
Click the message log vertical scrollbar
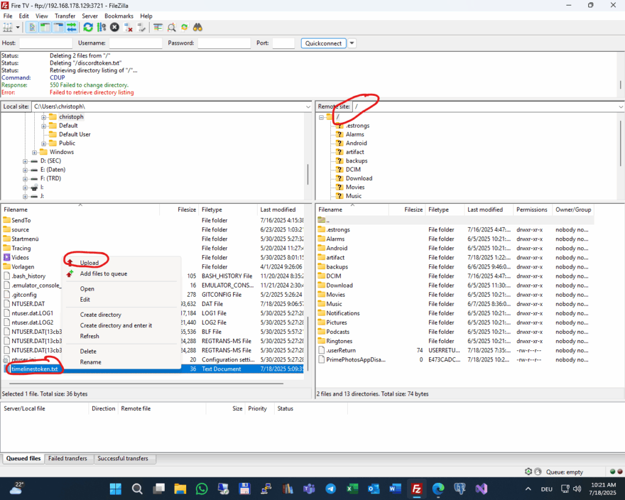tap(620, 84)
